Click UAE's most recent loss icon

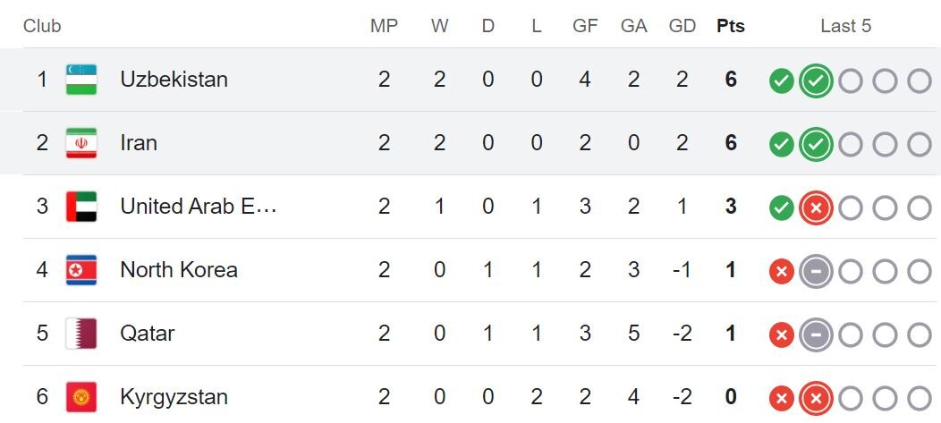tap(816, 208)
